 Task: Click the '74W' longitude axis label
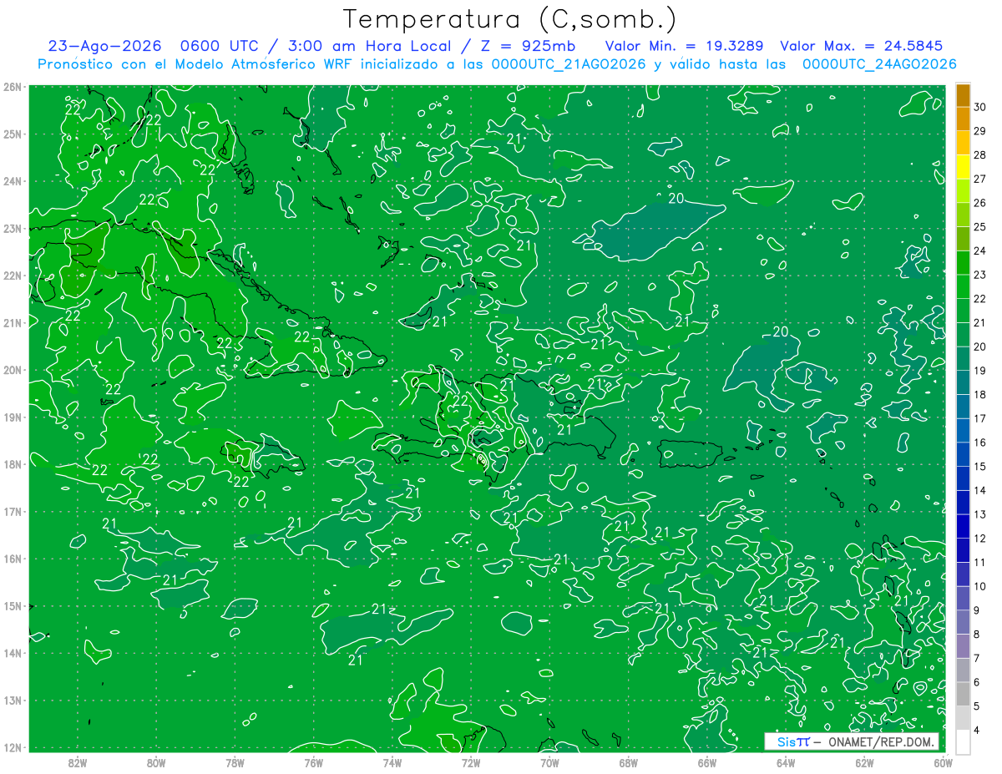392,762
